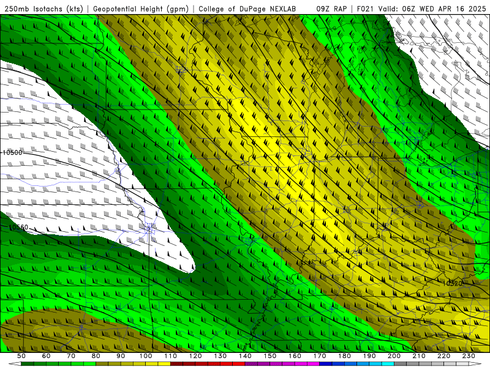This screenshot has height=367, width=490.
Task: Click the cyan swatch just before the gray section
Action: (x=388, y=364)
